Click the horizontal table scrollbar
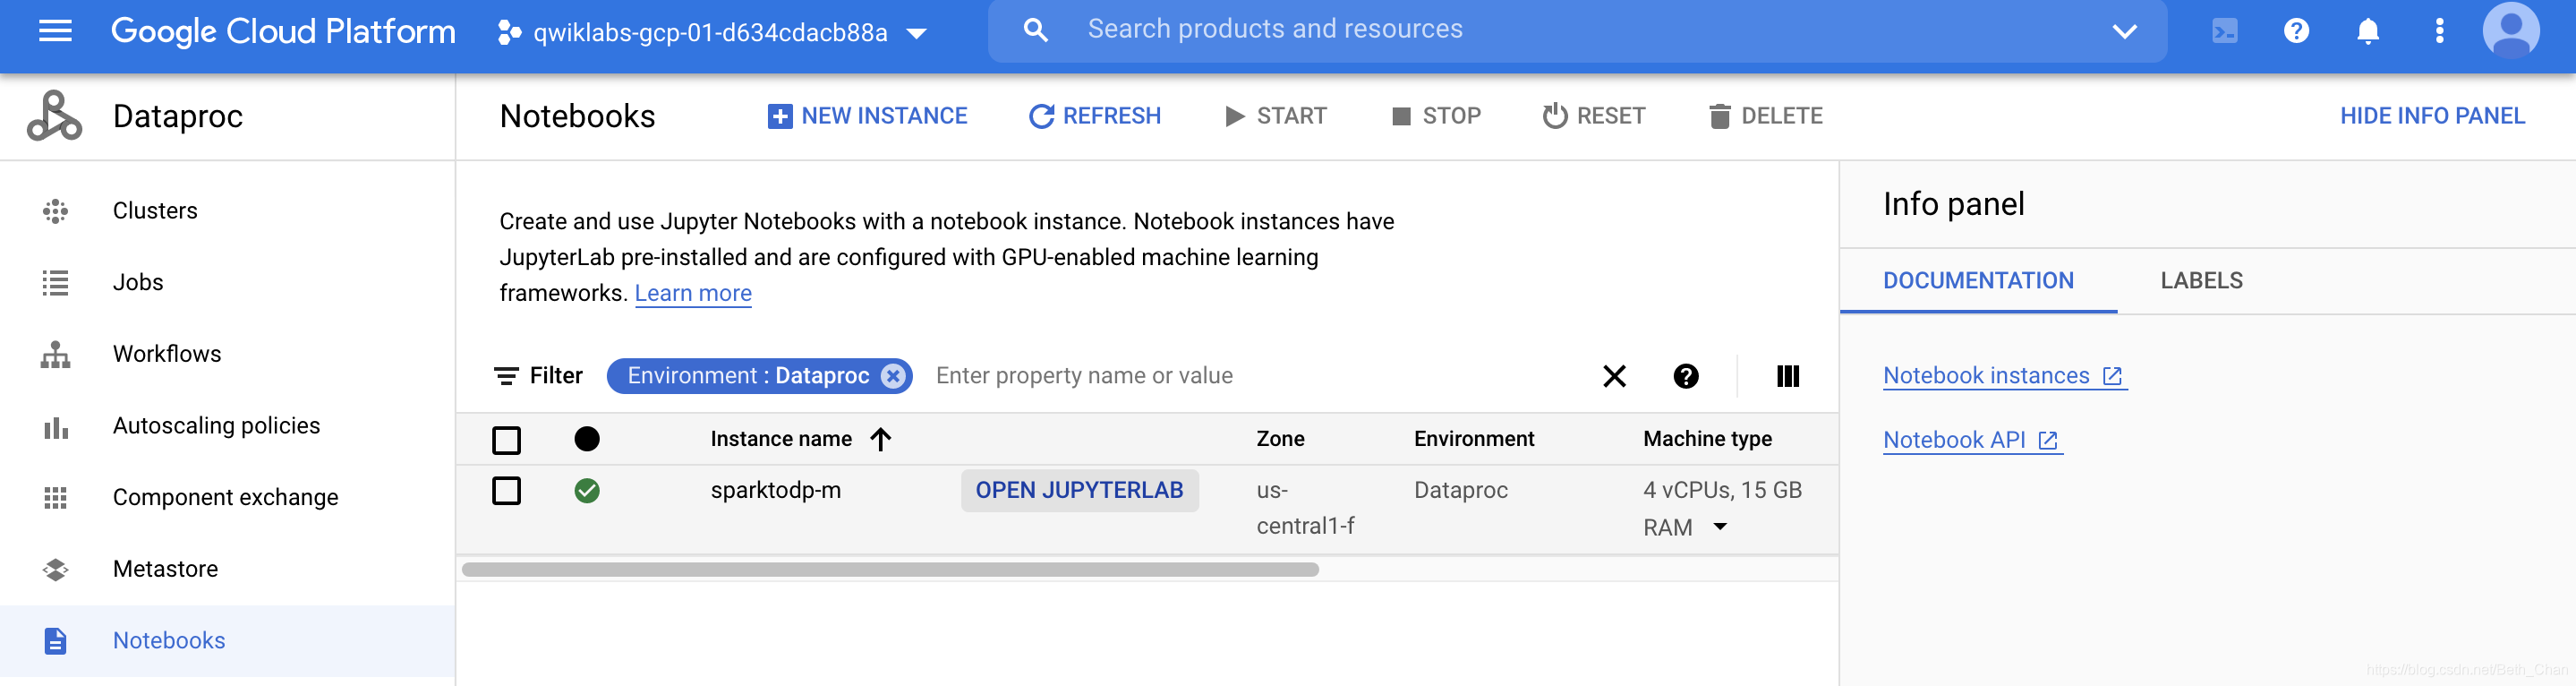This screenshot has width=2576, height=686. [890, 570]
